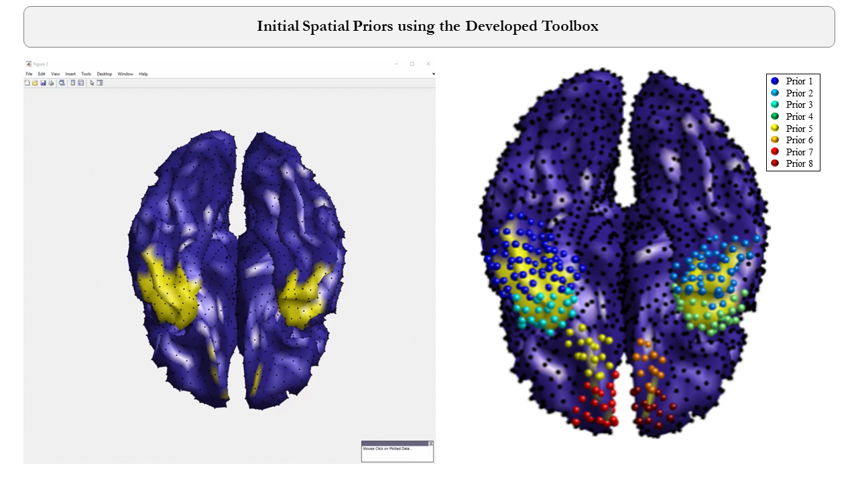Click the dock figure arrow in menu bar
The image size is (858, 482).
click(433, 74)
